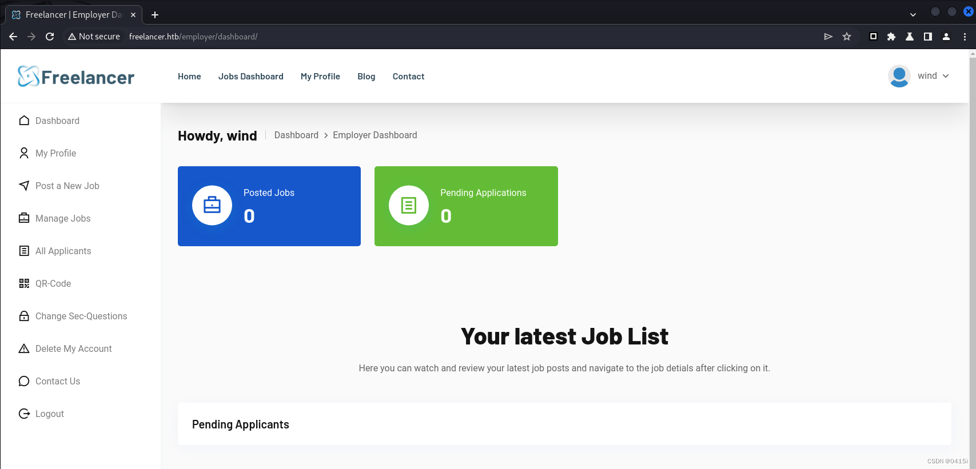Click the Posted Jobs blue card
The height and width of the screenshot is (469, 976).
click(x=269, y=206)
